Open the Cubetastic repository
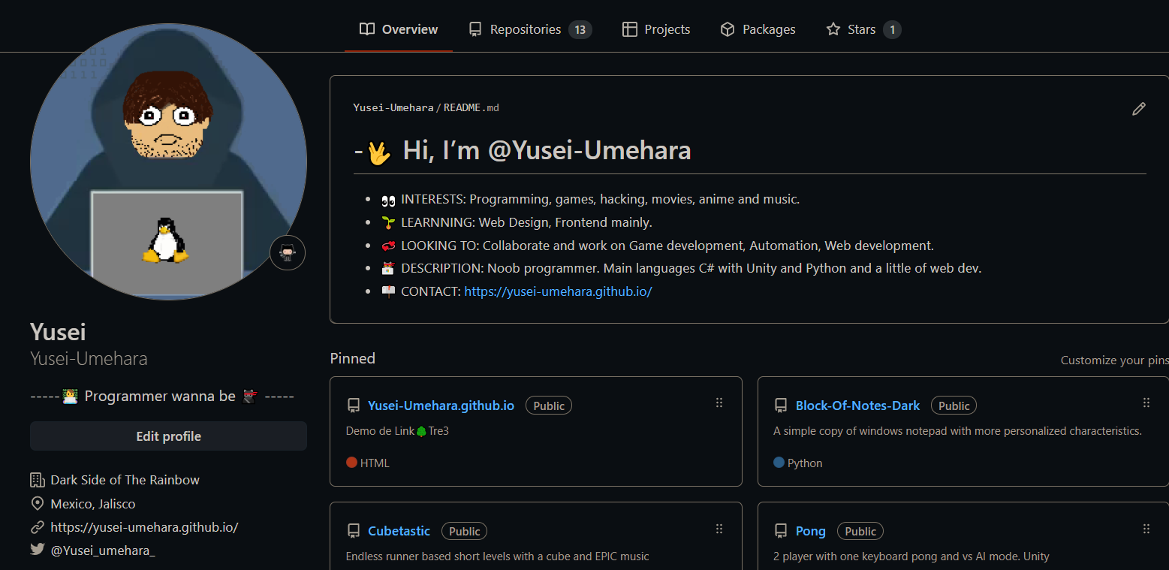The height and width of the screenshot is (570, 1169). 399,531
